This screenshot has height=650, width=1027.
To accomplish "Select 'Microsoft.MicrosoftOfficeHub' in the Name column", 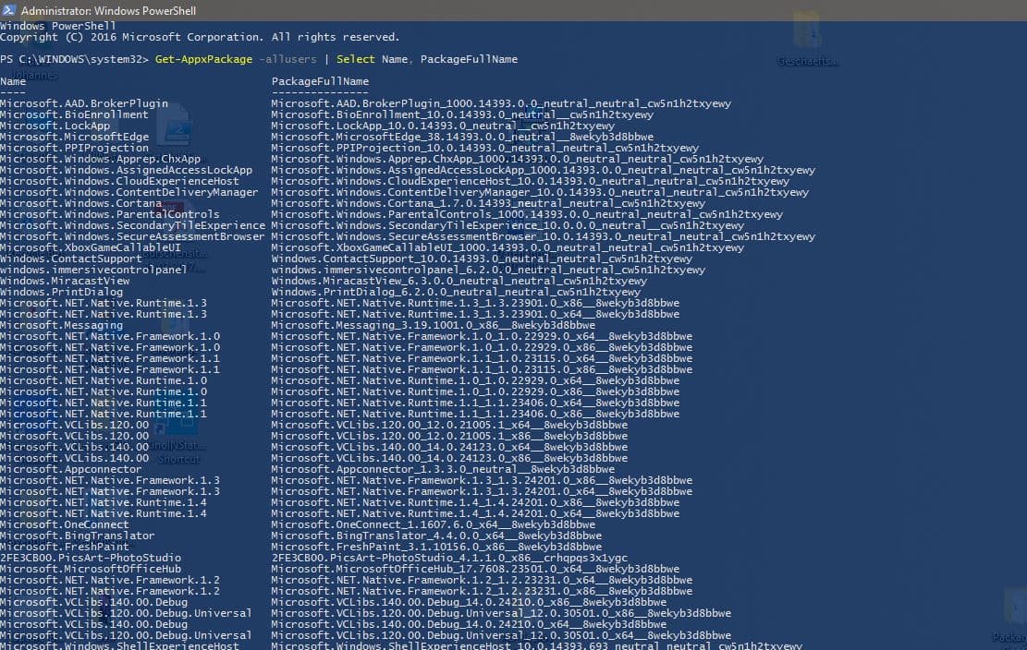I will (91, 569).
